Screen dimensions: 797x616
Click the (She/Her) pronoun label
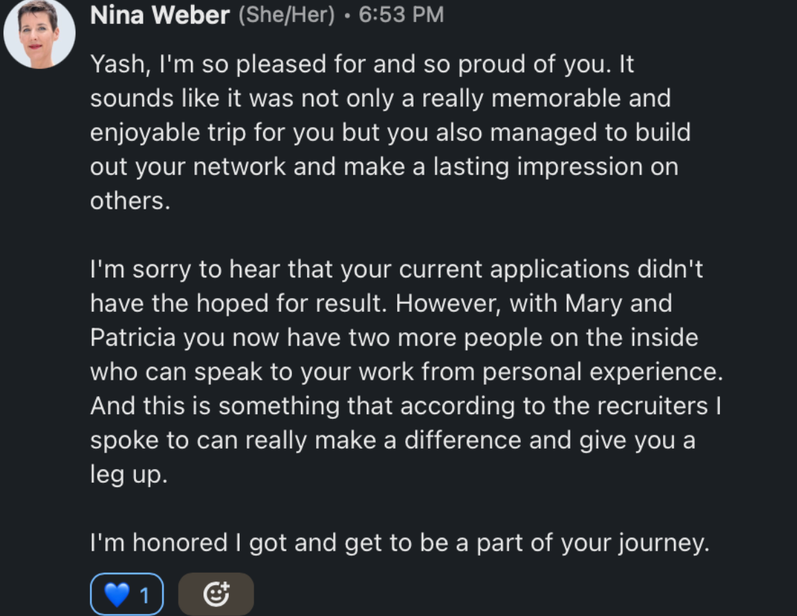coord(287,14)
